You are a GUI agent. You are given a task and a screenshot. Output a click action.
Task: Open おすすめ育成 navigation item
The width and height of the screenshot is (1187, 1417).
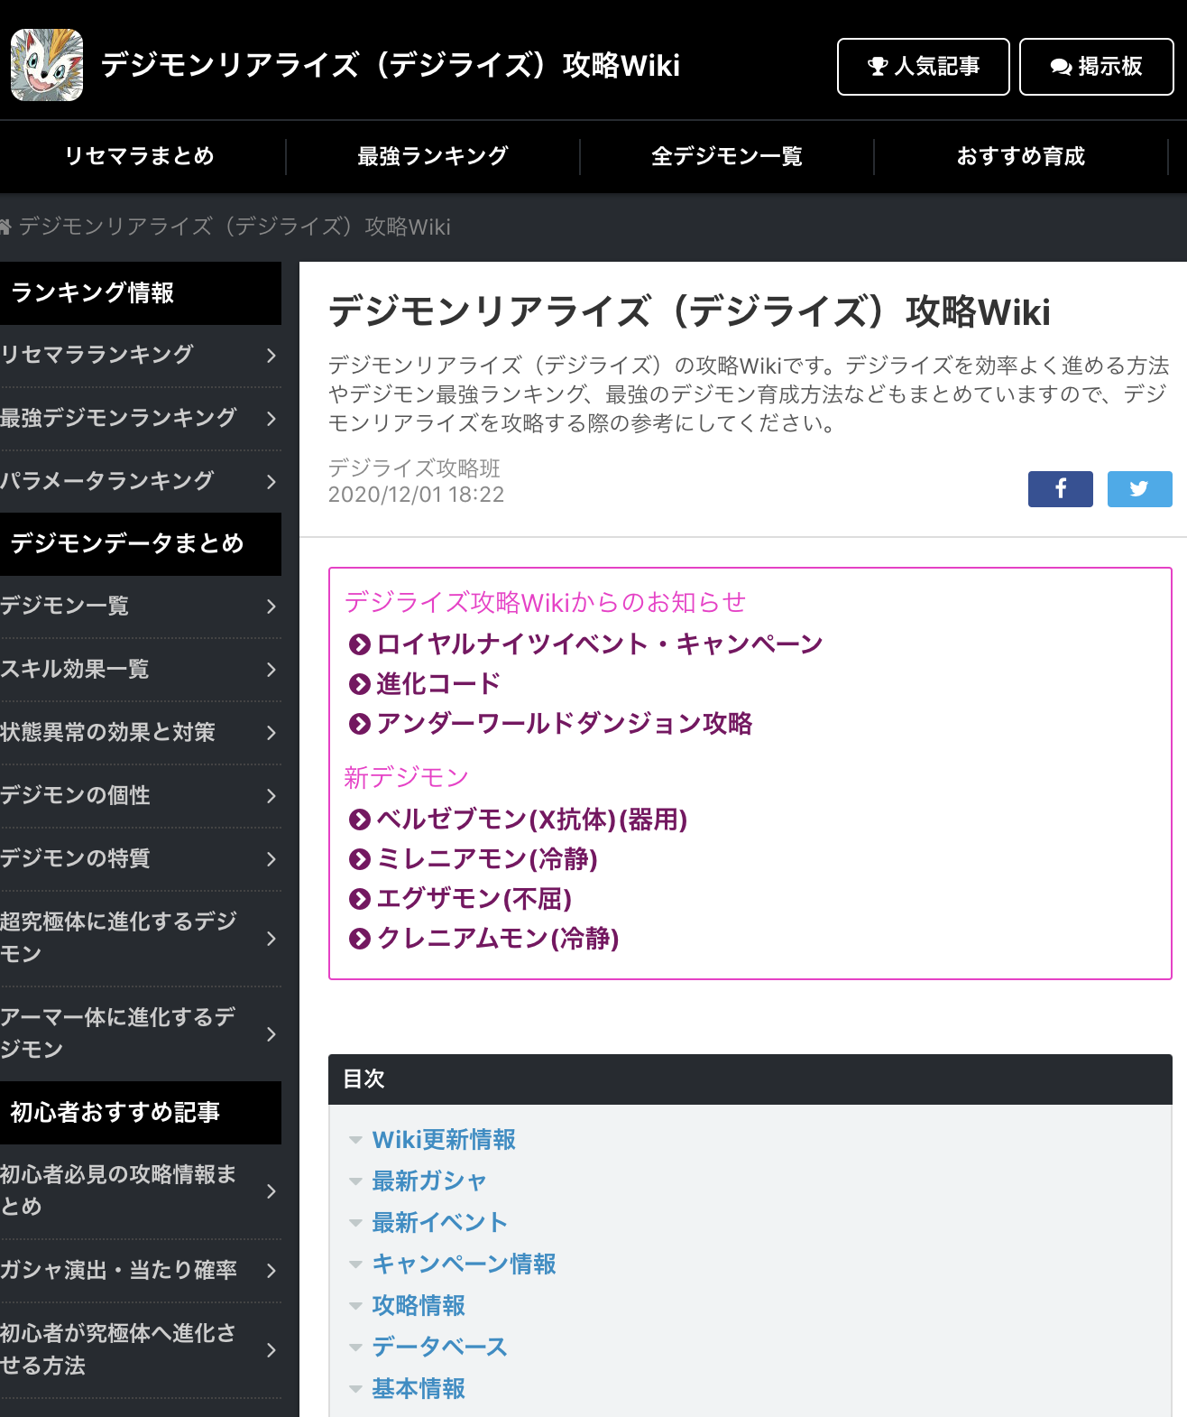(x=1021, y=156)
